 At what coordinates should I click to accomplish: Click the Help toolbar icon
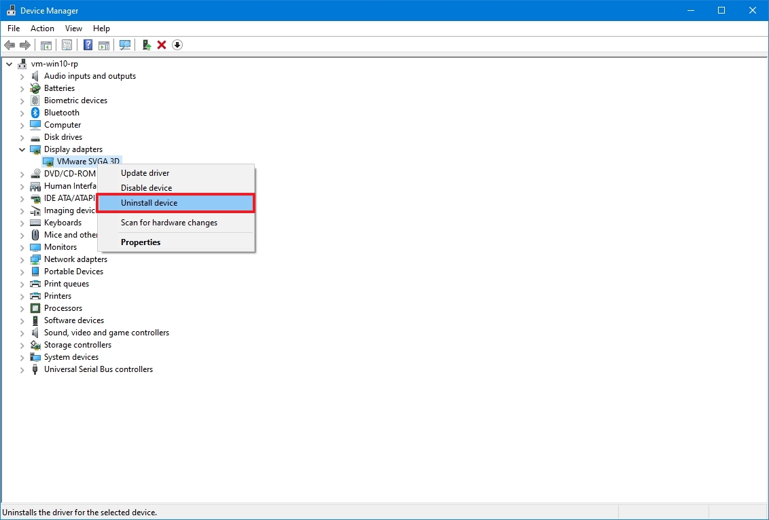(87, 45)
